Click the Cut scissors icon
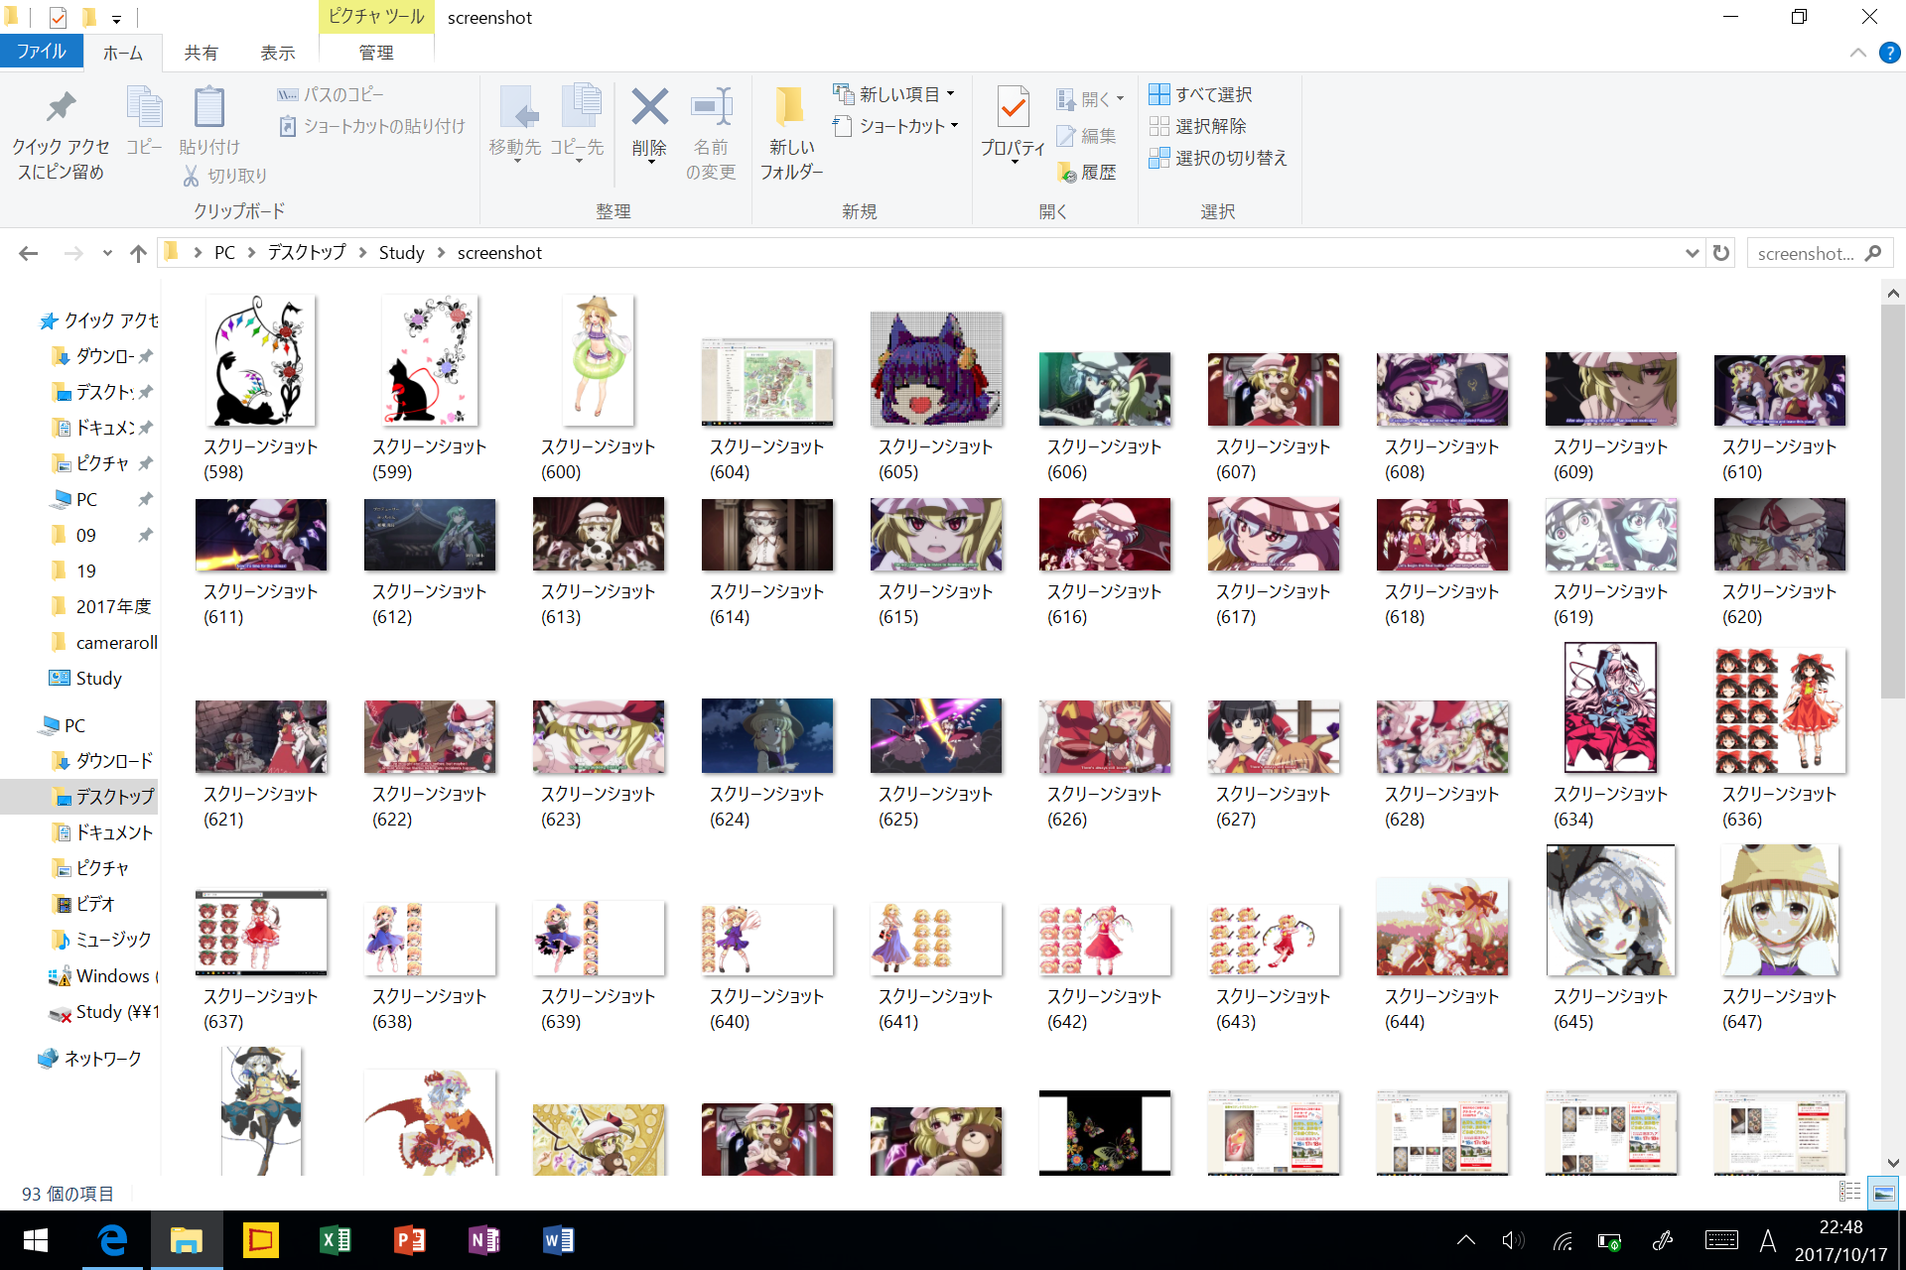This screenshot has height=1270, width=1906. 192,176
